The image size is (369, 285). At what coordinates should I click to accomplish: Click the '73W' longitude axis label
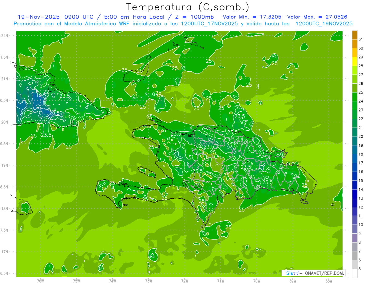point(149,281)
